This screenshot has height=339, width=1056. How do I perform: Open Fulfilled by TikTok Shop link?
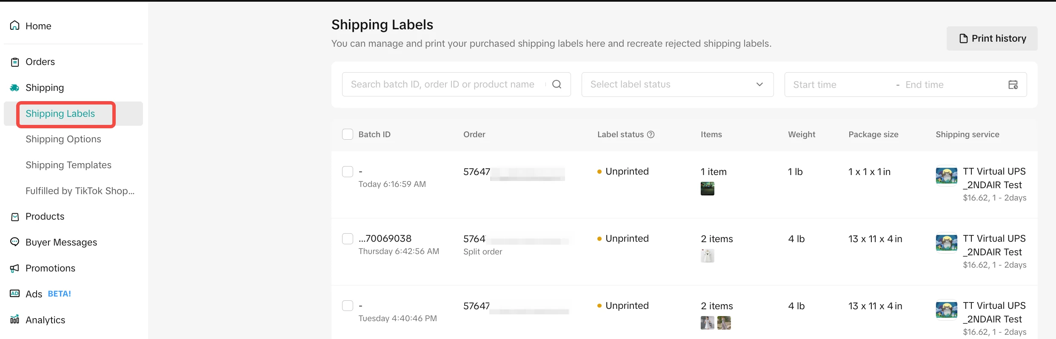point(80,191)
